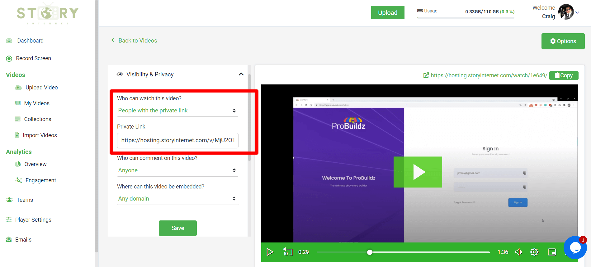Open Player Settings
The image size is (591, 267).
(x=33, y=220)
